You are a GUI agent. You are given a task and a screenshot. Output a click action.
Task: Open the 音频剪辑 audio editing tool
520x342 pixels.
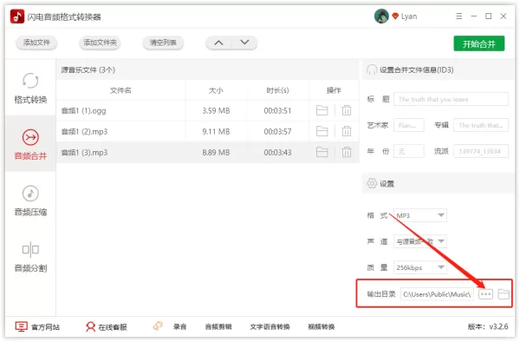[x=218, y=326]
